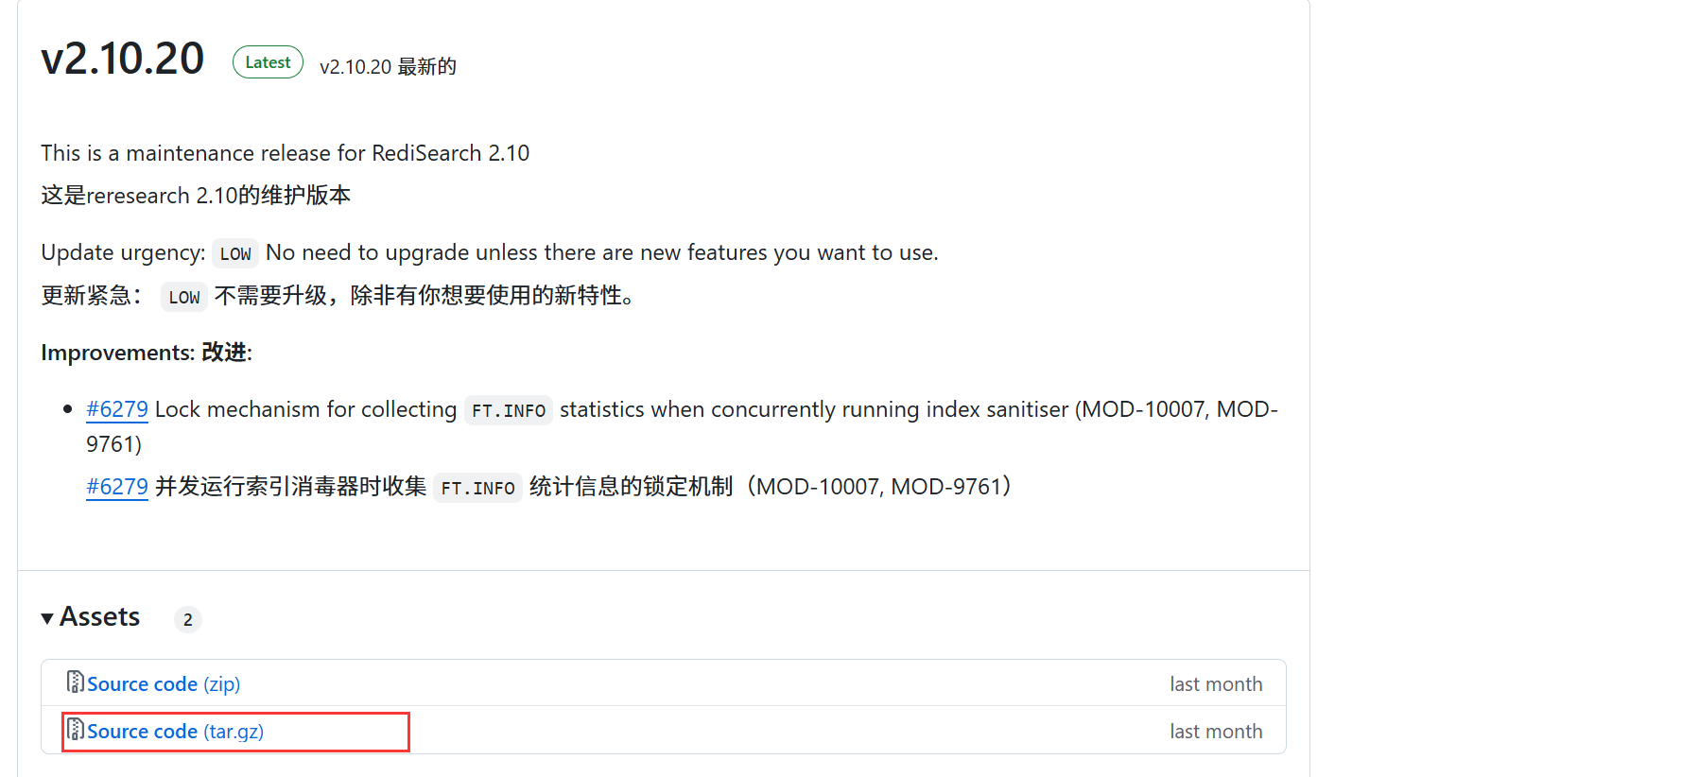
Task: Click the archive icon beside Source code (tar.gz)
Action: pyautogui.click(x=76, y=730)
